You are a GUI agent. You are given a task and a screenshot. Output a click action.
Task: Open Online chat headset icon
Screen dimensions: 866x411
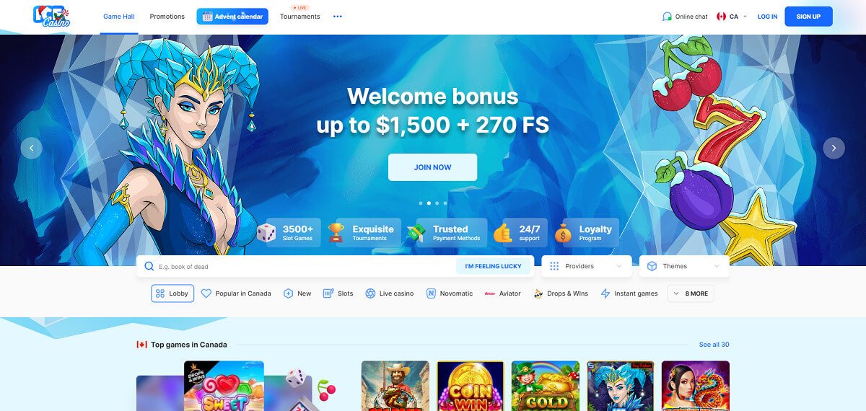point(667,17)
